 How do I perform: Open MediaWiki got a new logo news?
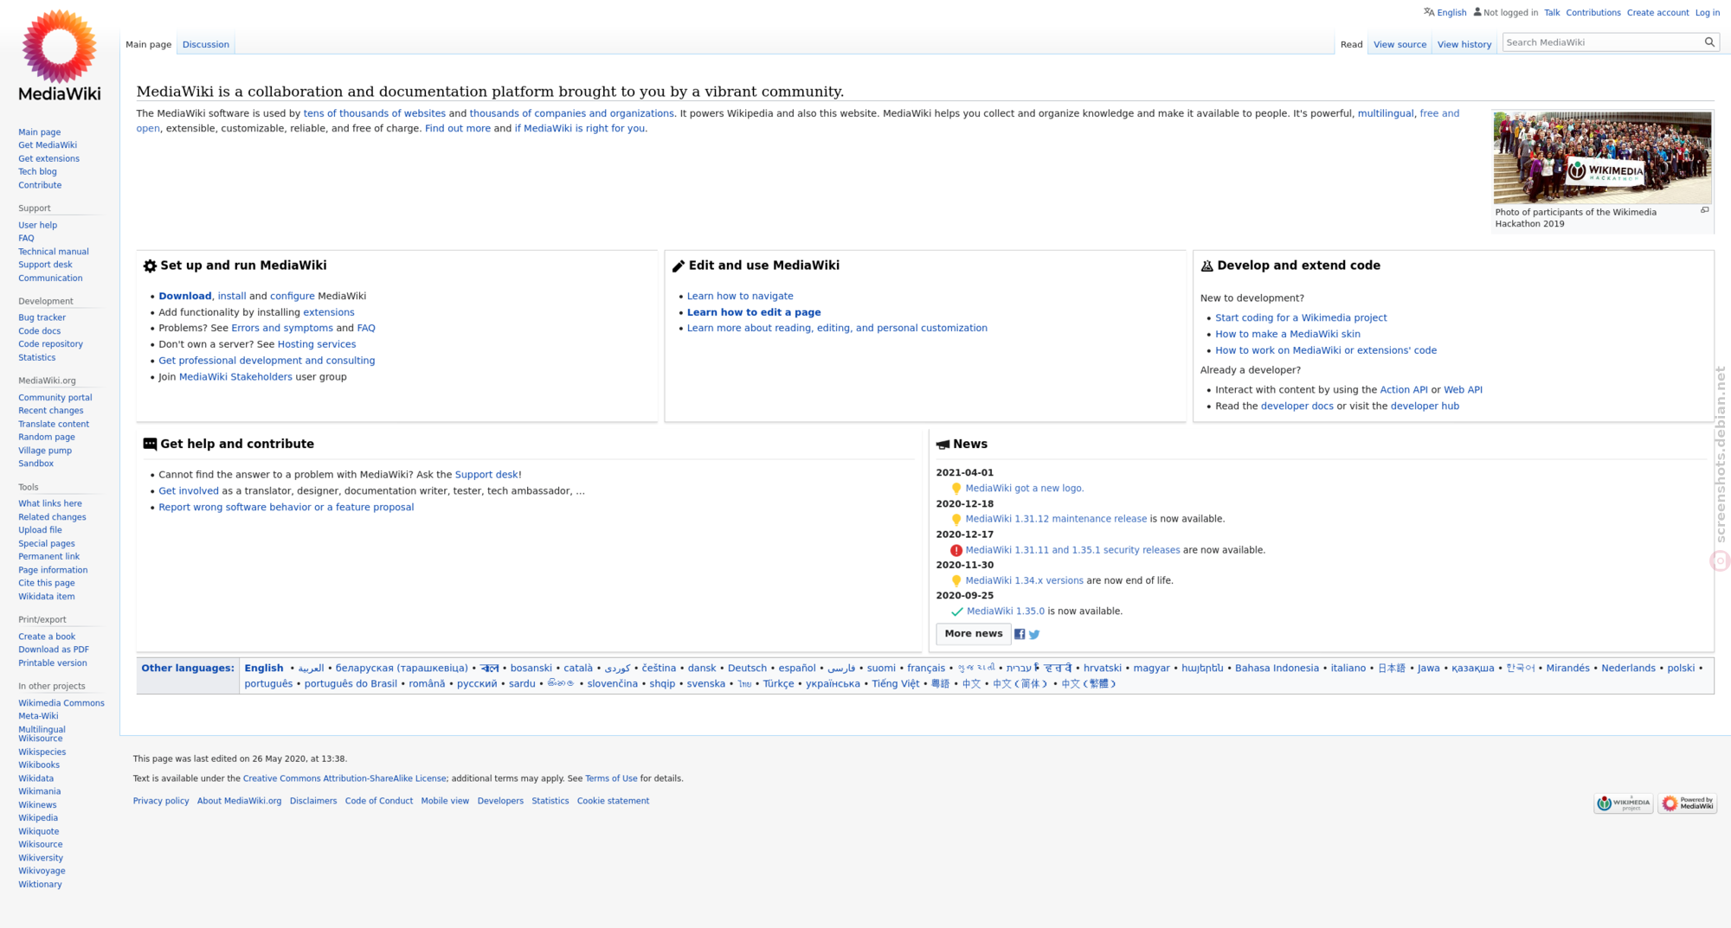(1025, 489)
